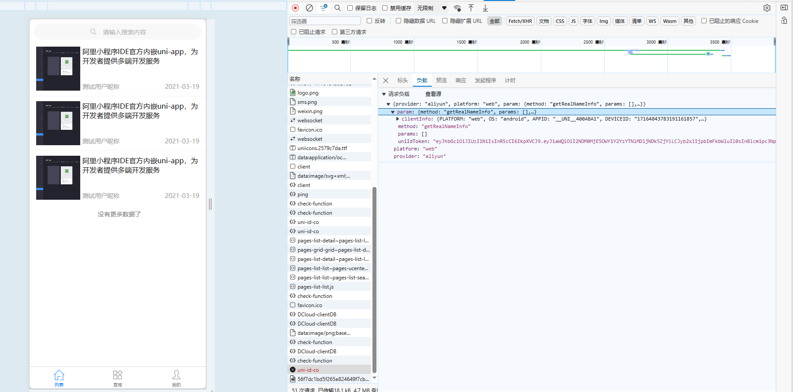Image resolution: width=793 pixels, height=392 pixels.
Task: Collapse the 请求负载 section
Action: [384, 94]
